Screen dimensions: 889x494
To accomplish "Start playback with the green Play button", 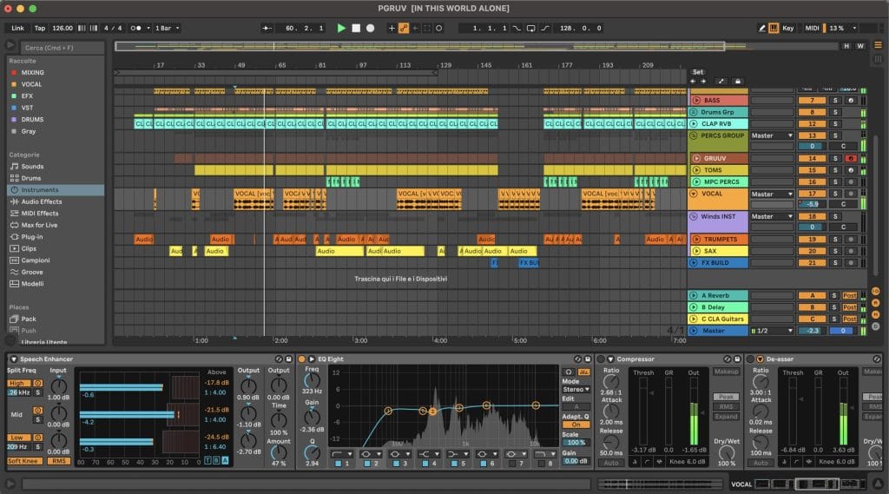I will (341, 28).
